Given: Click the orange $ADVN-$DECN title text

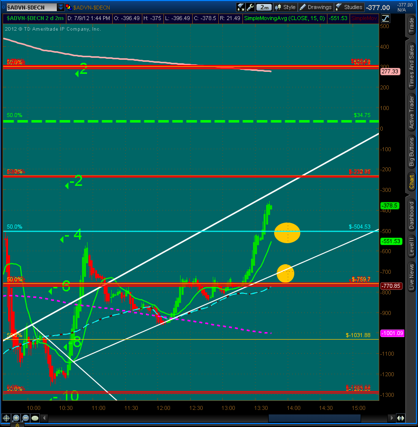Looking at the screenshot, I should click(x=92, y=8).
